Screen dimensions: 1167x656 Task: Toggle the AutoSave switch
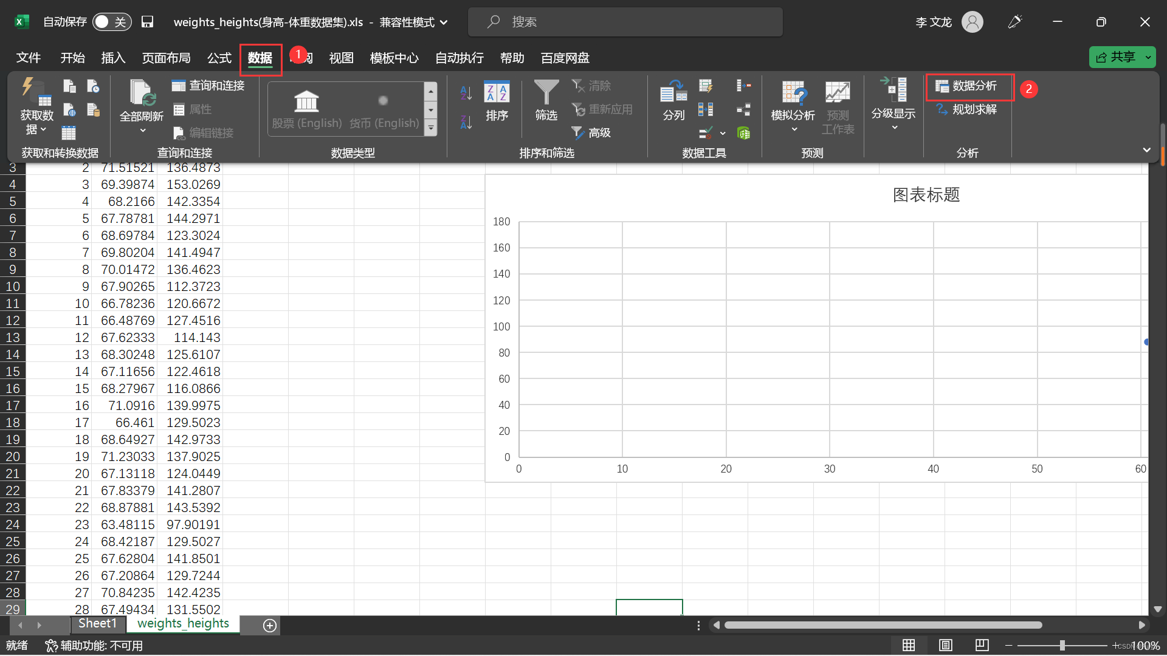(112, 22)
